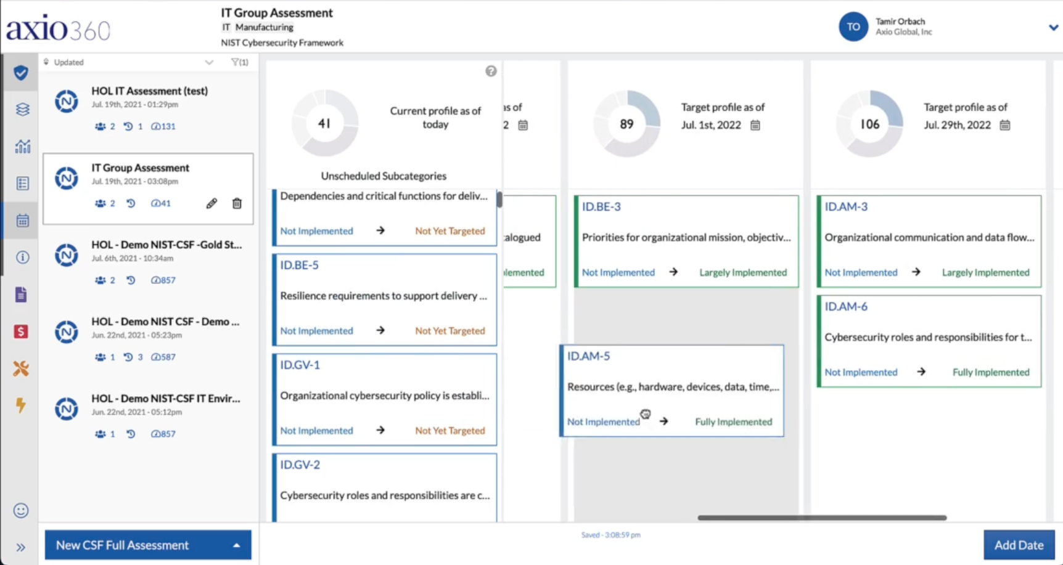This screenshot has width=1063, height=565.
Task: Open the crossed tools sidebar icon
Action: click(x=21, y=368)
